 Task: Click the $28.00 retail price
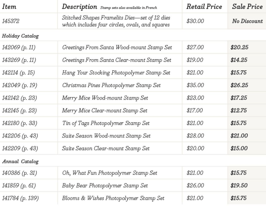[196, 135]
